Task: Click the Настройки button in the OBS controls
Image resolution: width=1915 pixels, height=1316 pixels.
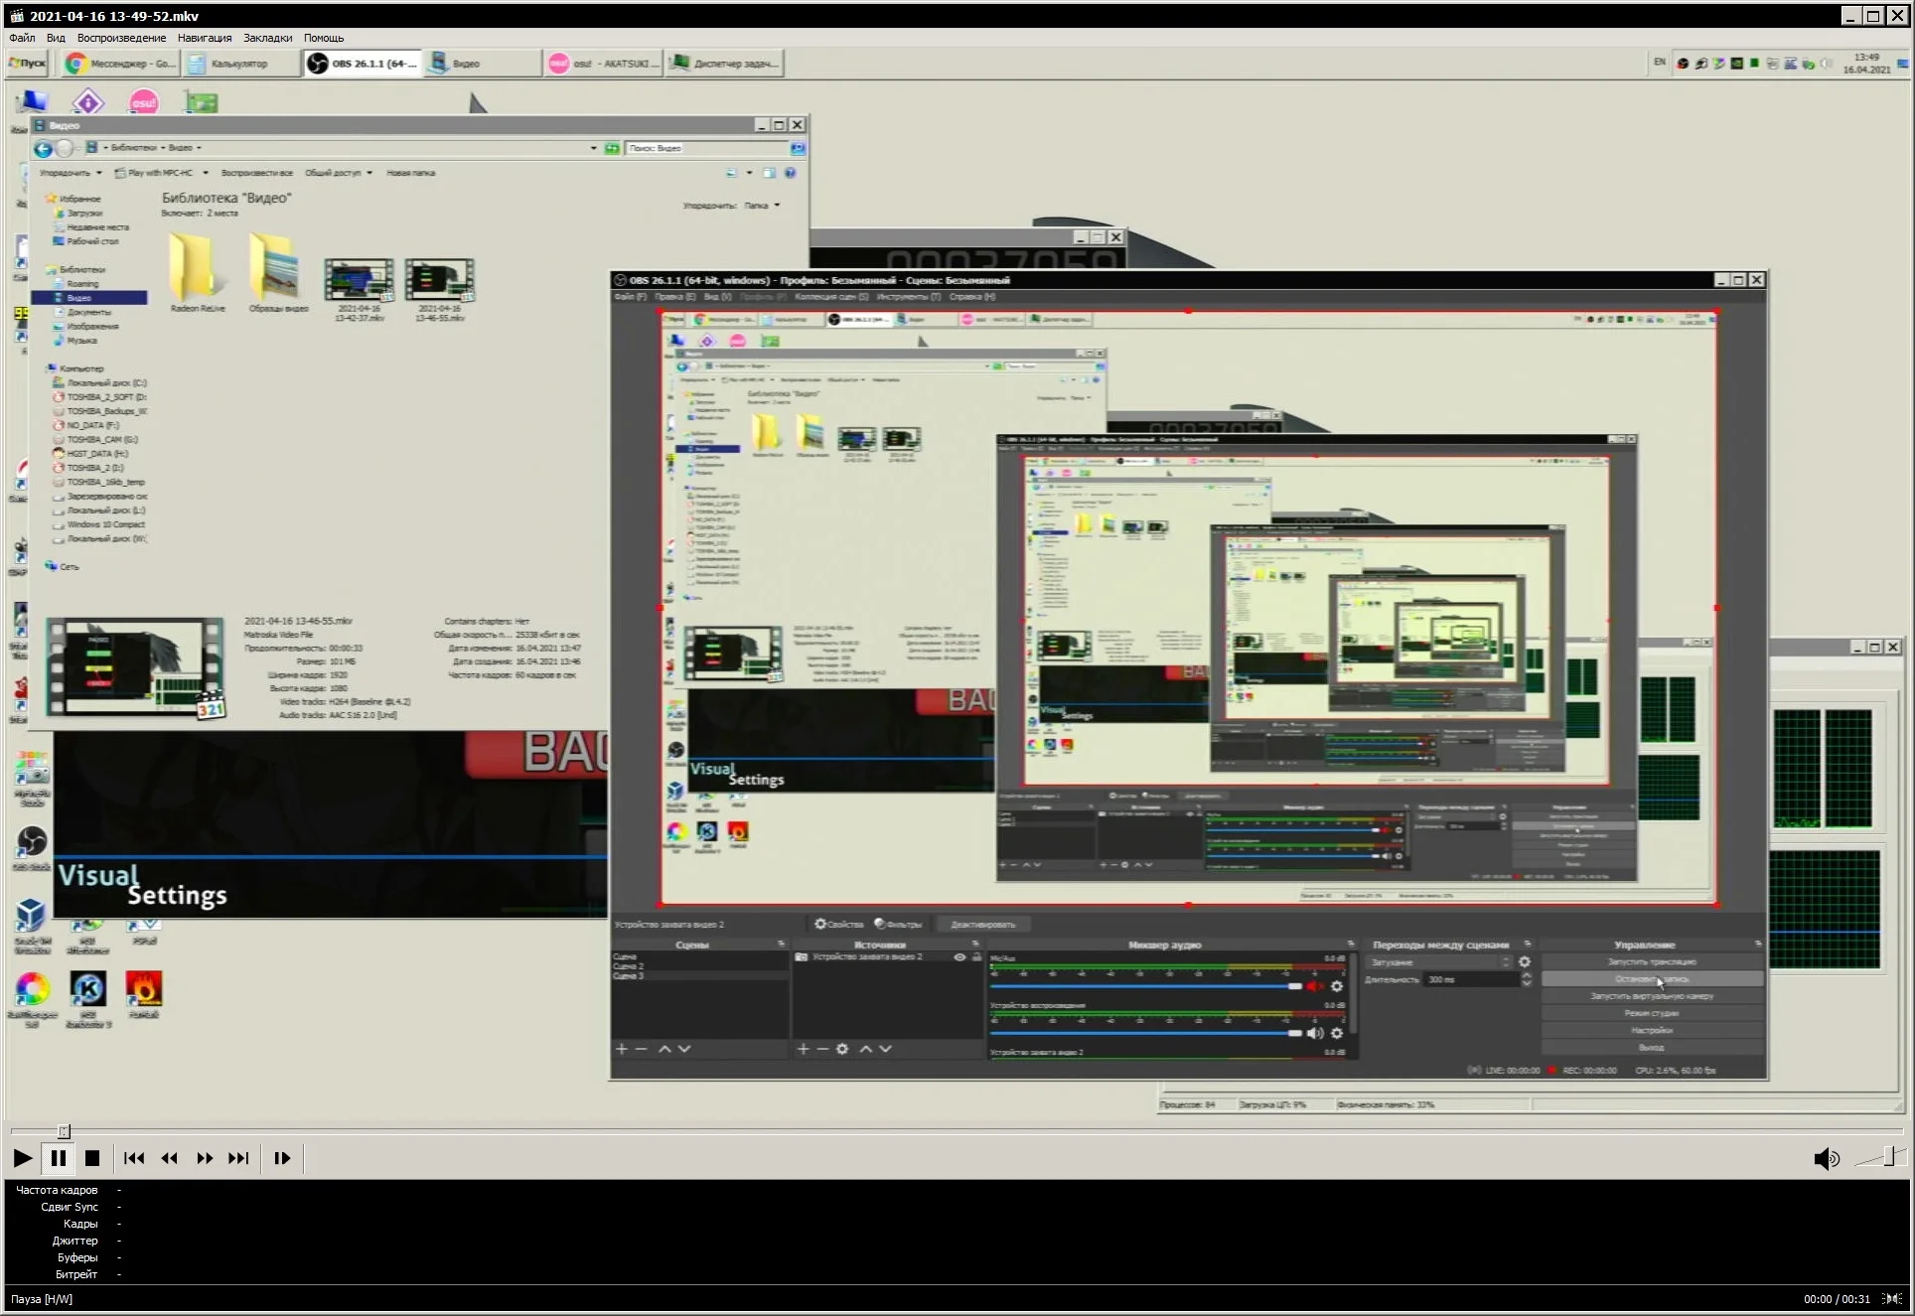Action: point(1652,1030)
